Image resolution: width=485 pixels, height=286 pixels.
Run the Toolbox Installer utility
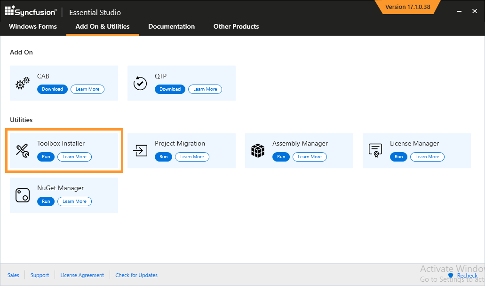coord(46,157)
